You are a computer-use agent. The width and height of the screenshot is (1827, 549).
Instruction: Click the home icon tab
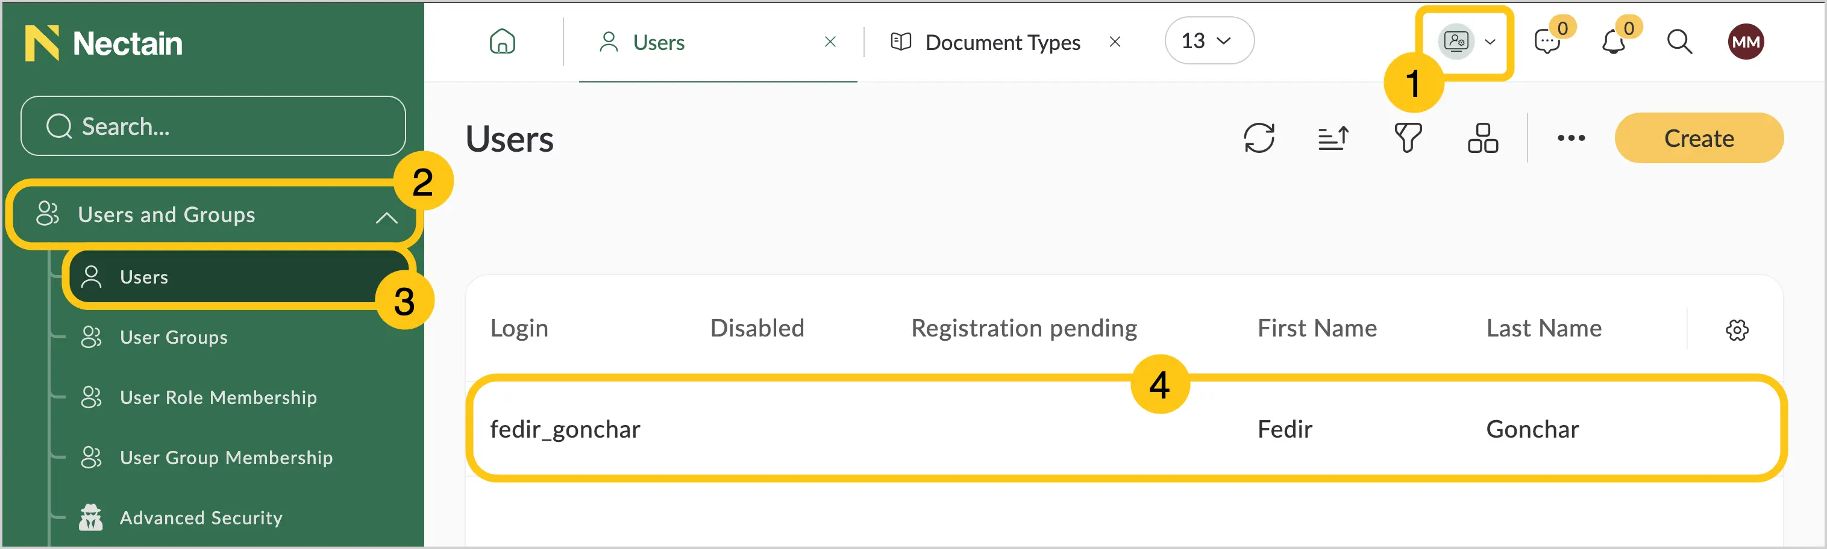pos(502,41)
